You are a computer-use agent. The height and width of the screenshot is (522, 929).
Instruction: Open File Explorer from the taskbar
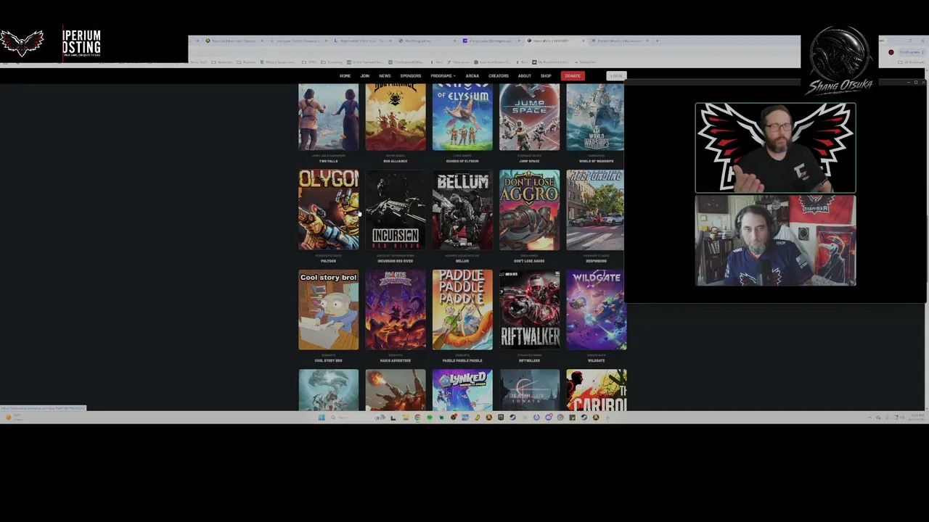[x=405, y=417]
